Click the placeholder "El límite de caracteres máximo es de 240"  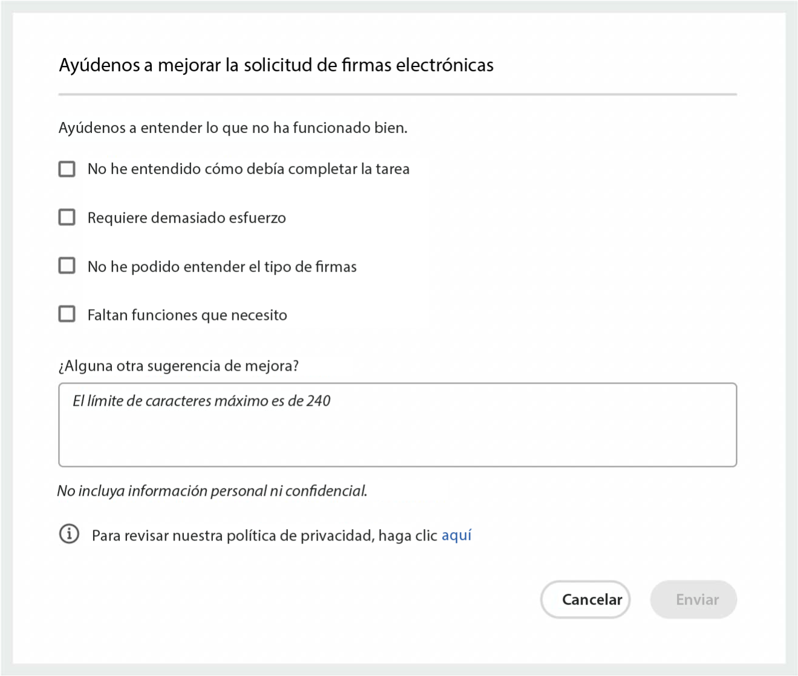coord(201,401)
